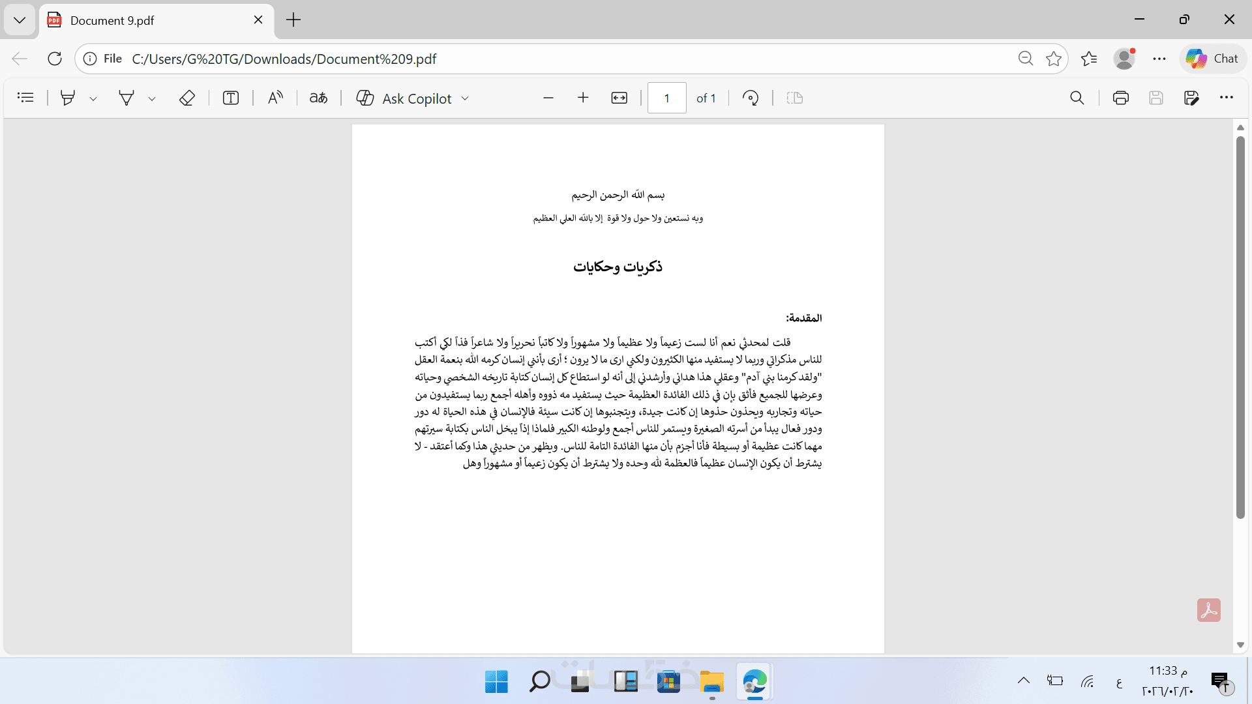The image size is (1252, 704).
Task: Click the page number input field
Action: [666, 98]
